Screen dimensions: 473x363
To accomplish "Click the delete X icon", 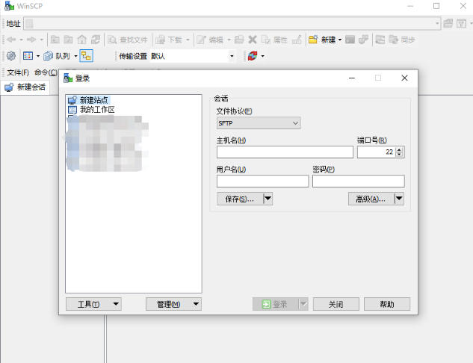I will (x=253, y=40).
